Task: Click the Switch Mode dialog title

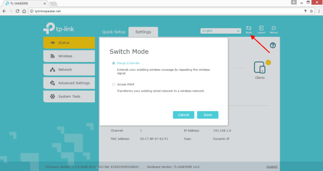Action: click(x=129, y=52)
